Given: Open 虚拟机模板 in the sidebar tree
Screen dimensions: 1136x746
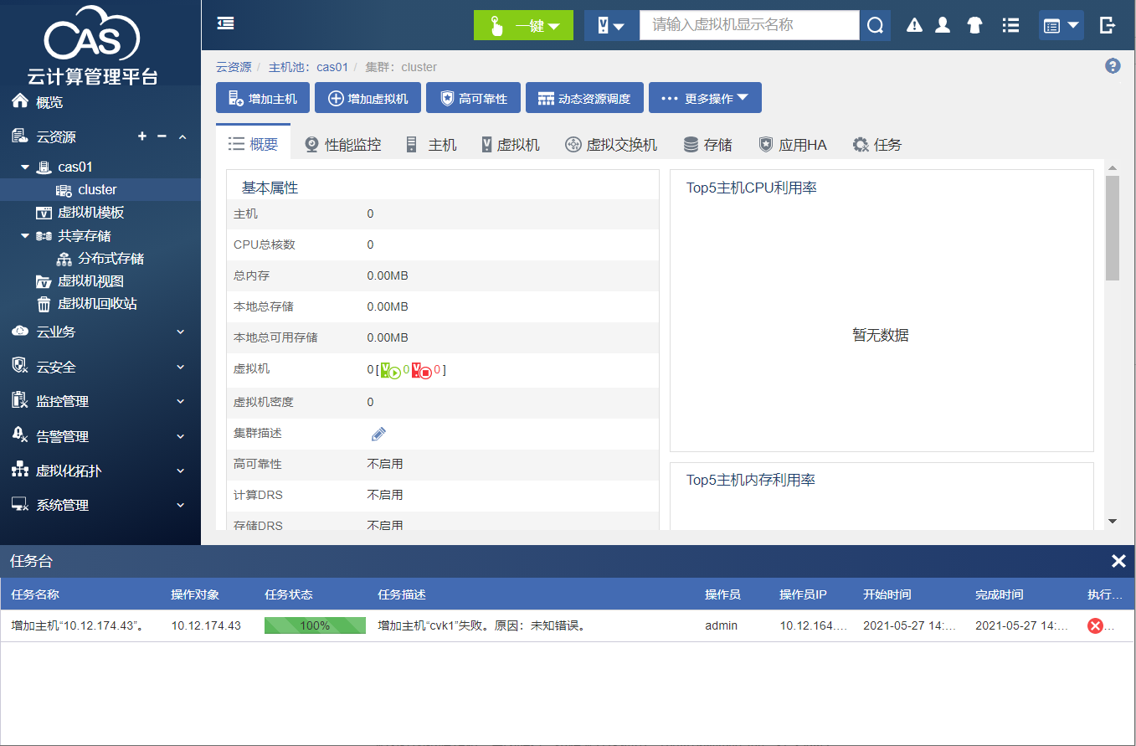Looking at the screenshot, I should click(91, 213).
